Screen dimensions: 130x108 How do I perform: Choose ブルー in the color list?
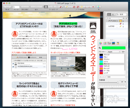[x=112, y=57]
